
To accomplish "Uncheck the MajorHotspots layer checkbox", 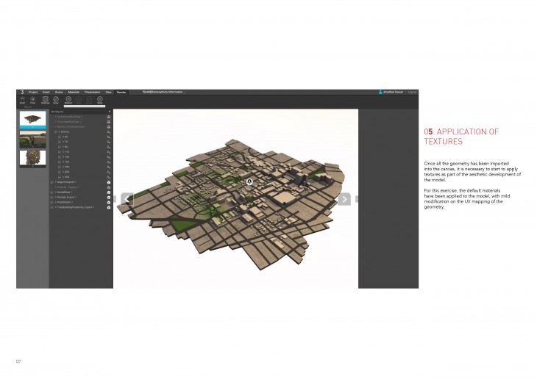I will point(51,181).
